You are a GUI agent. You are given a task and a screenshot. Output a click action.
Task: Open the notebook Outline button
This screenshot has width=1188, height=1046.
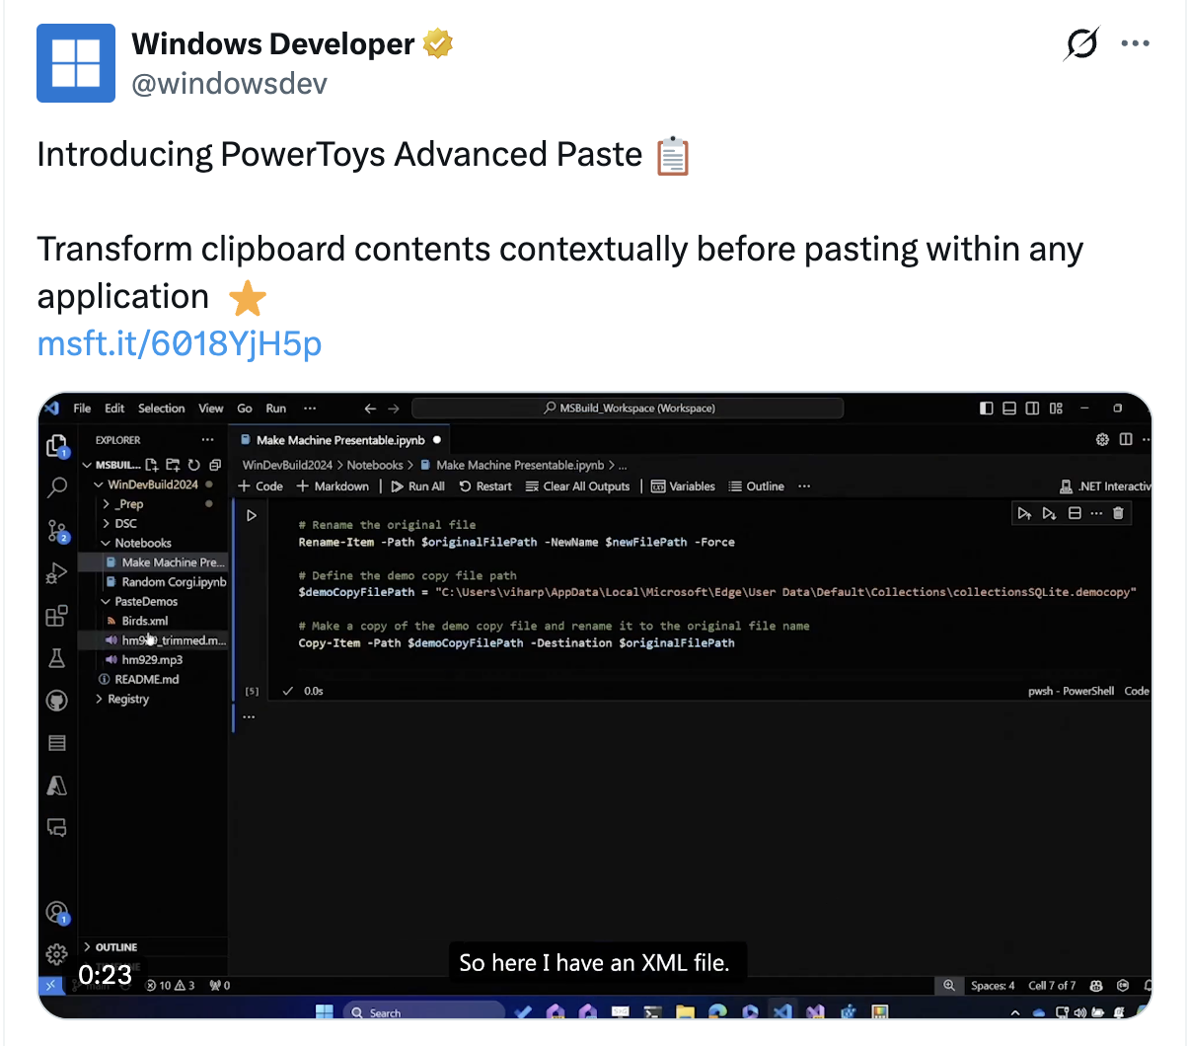[x=756, y=486]
